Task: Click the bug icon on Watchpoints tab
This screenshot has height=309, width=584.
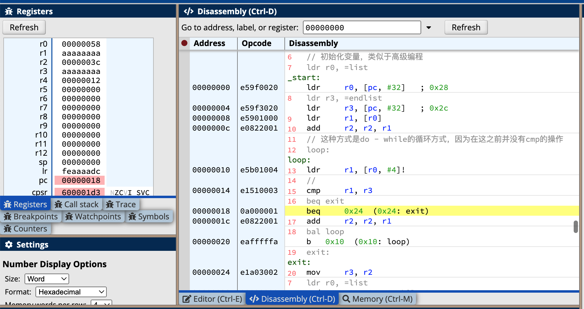Action: point(69,217)
